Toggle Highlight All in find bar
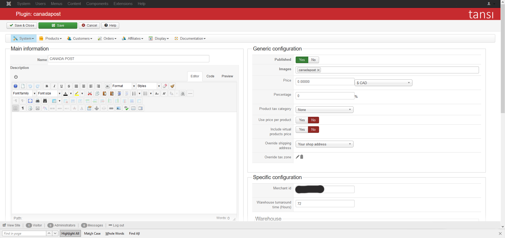 [x=70, y=234]
